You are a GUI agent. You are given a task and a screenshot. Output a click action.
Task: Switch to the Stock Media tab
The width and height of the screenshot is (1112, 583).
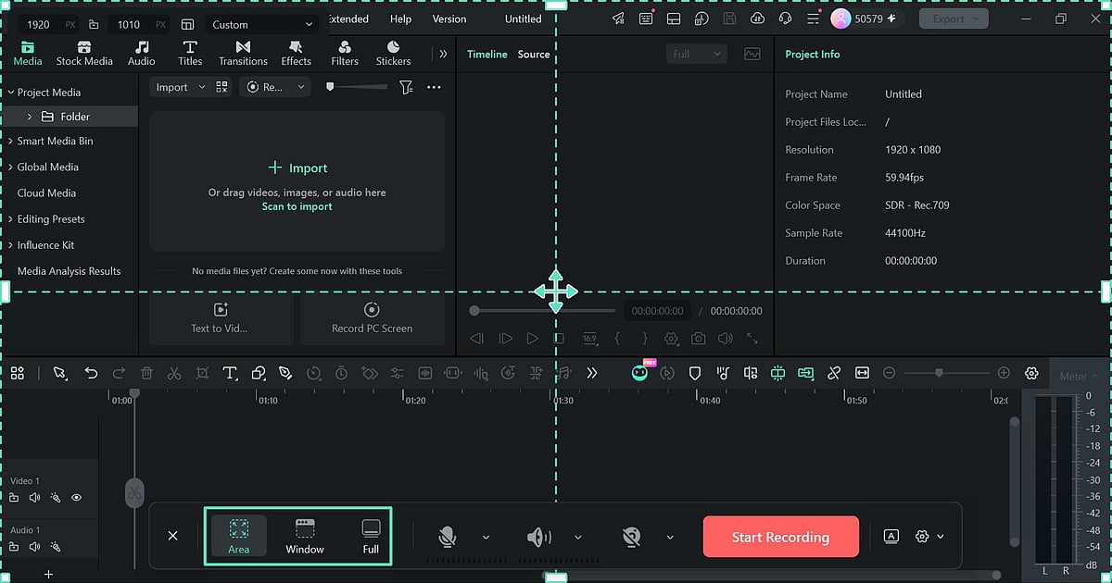84,54
